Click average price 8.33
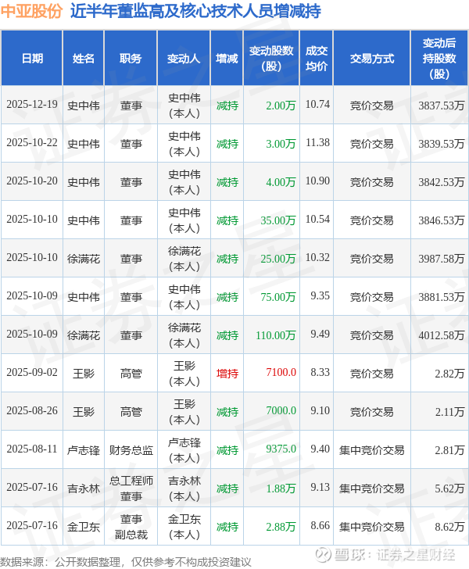Image resolution: width=469 pixels, height=569 pixels. coord(320,373)
